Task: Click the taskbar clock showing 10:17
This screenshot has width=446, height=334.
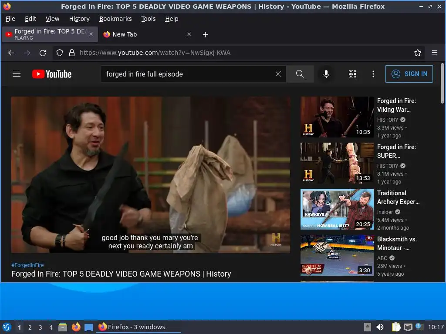Action: tap(436, 327)
